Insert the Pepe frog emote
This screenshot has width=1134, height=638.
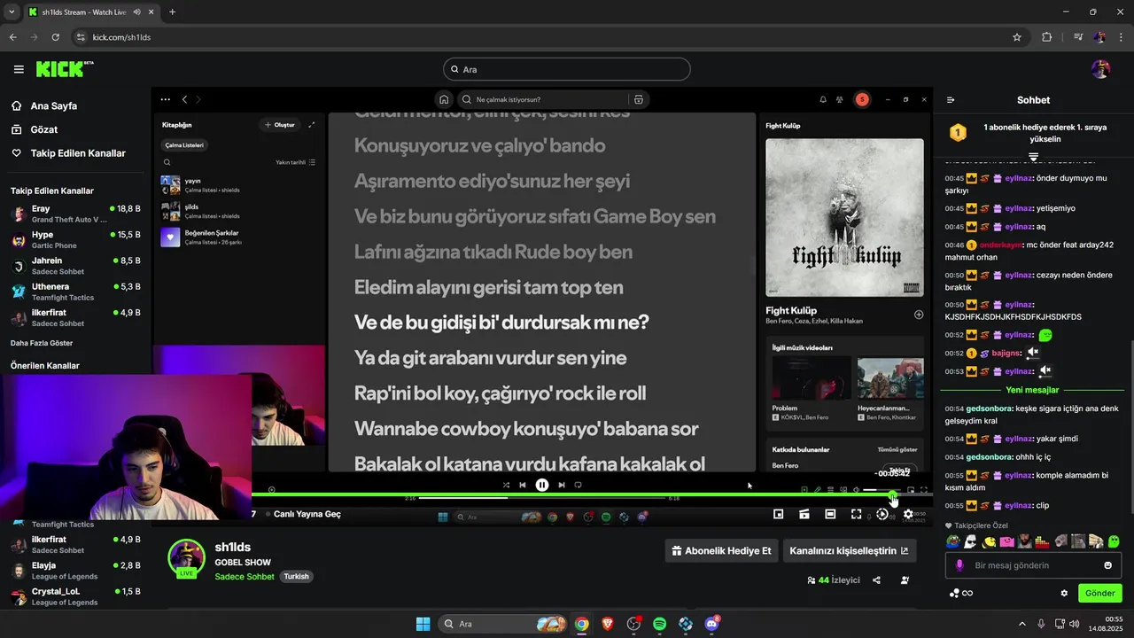tap(952, 541)
